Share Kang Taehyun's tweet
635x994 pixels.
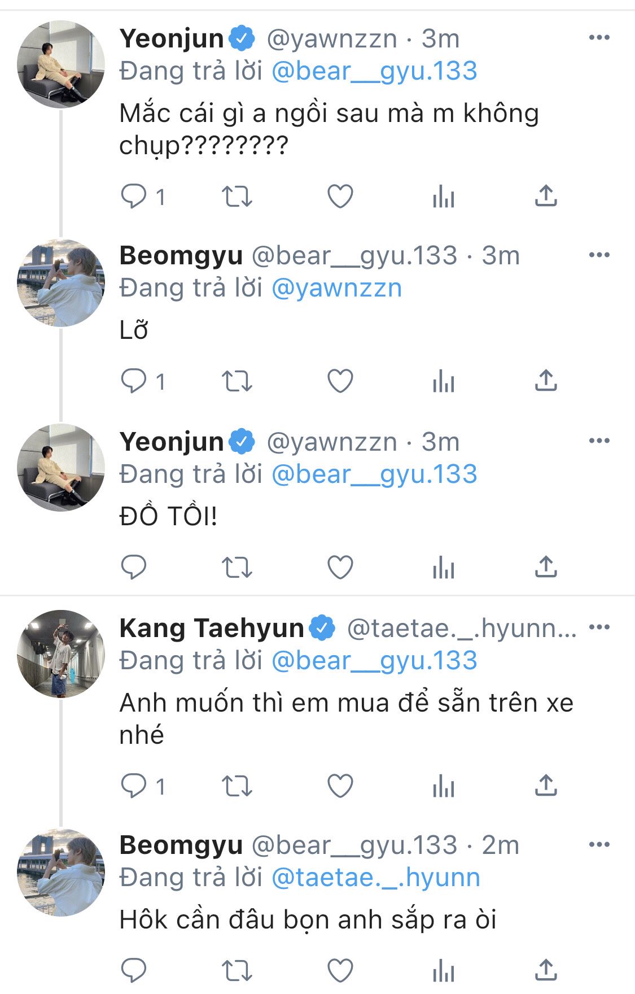(546, 786)
